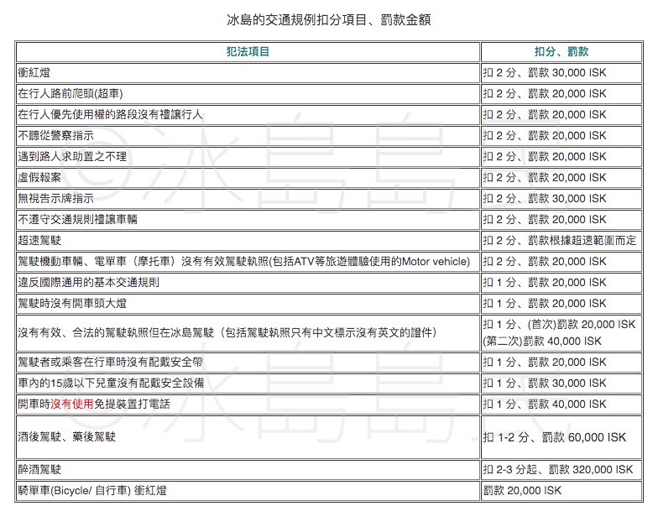Click the 醉酒駕駛 offense cell
The width and height of the screenshot is (658, 506).
coord(248,470)
